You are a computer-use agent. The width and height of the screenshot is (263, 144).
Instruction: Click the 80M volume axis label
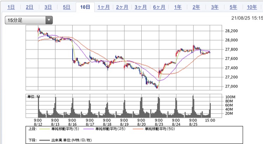pyautogui.click(x=229, y=101)
